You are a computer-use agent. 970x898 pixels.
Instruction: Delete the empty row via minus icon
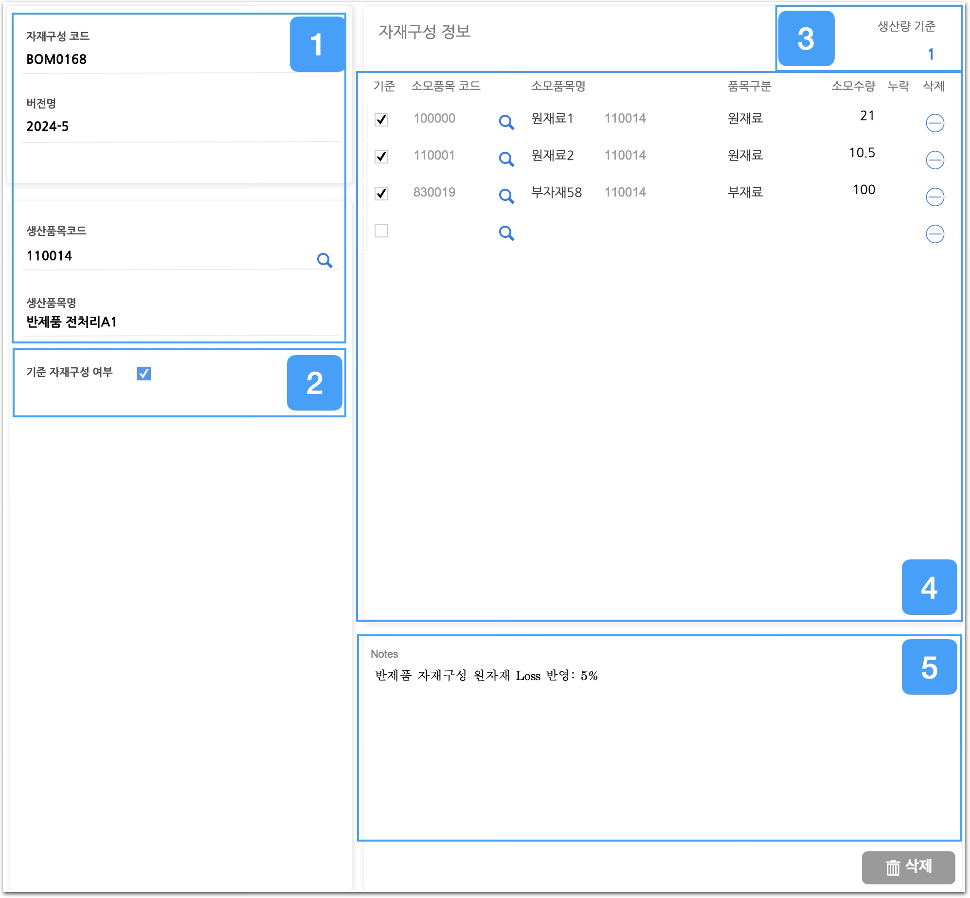(934, 234)
